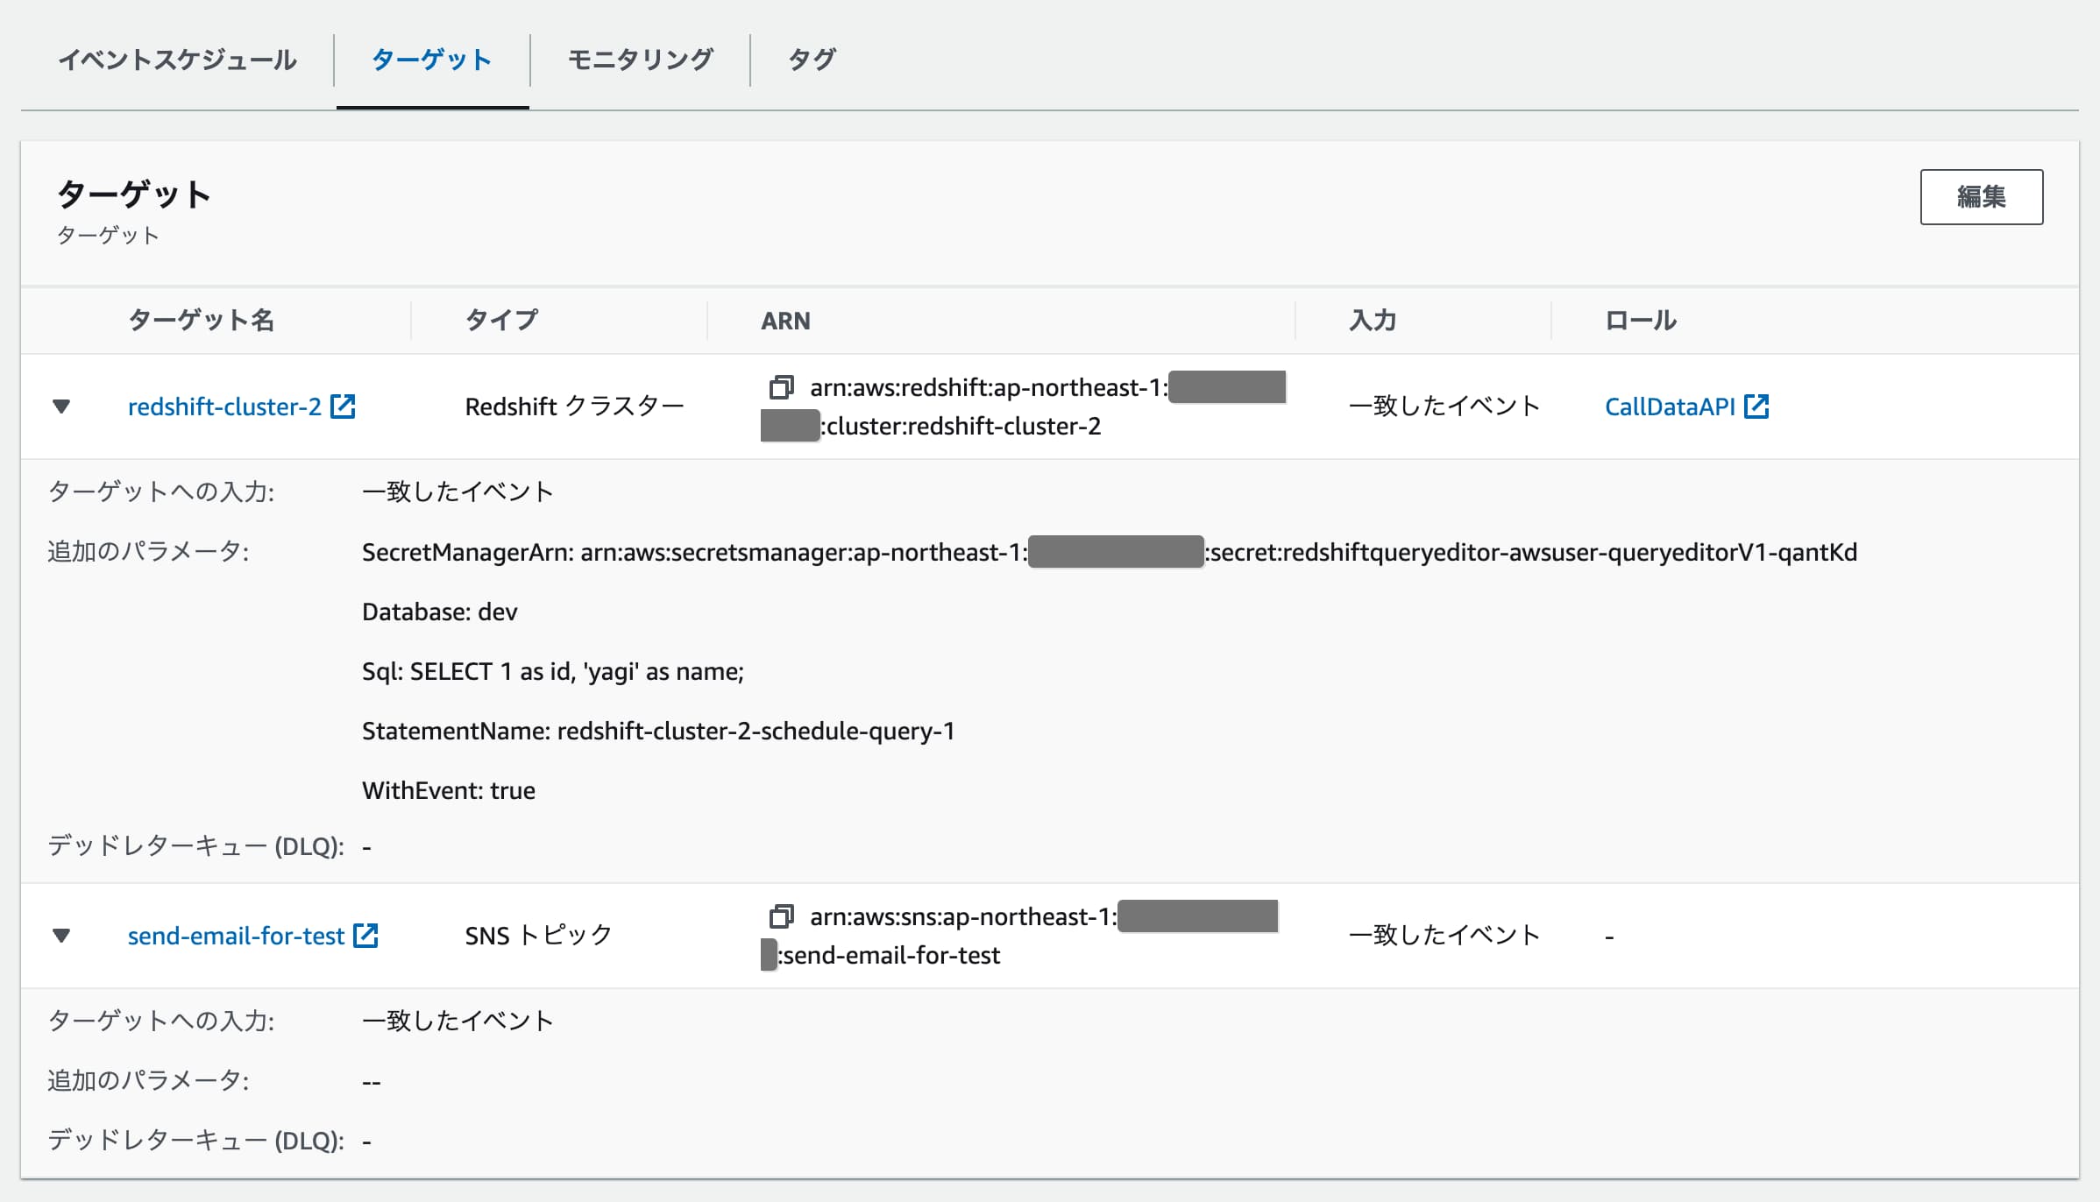Click the 編集 button
The height and width of the screenshot is (1202, 2100).
click(1982, 197)
